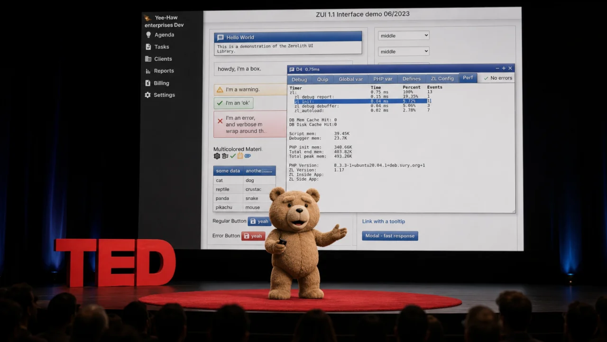
Task: Open the lower 'middle' dropdown
Action: (x=404, y=51)
